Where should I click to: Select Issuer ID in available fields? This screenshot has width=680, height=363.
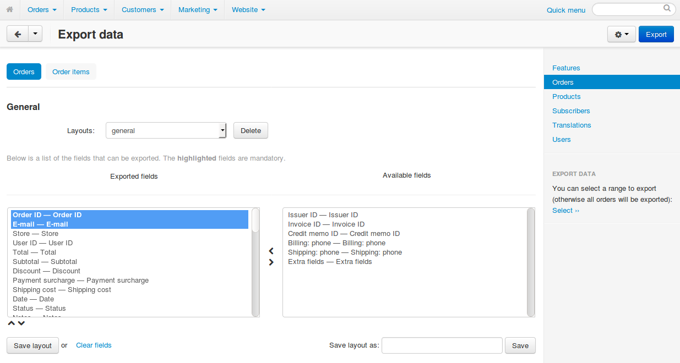coord(405,215)
